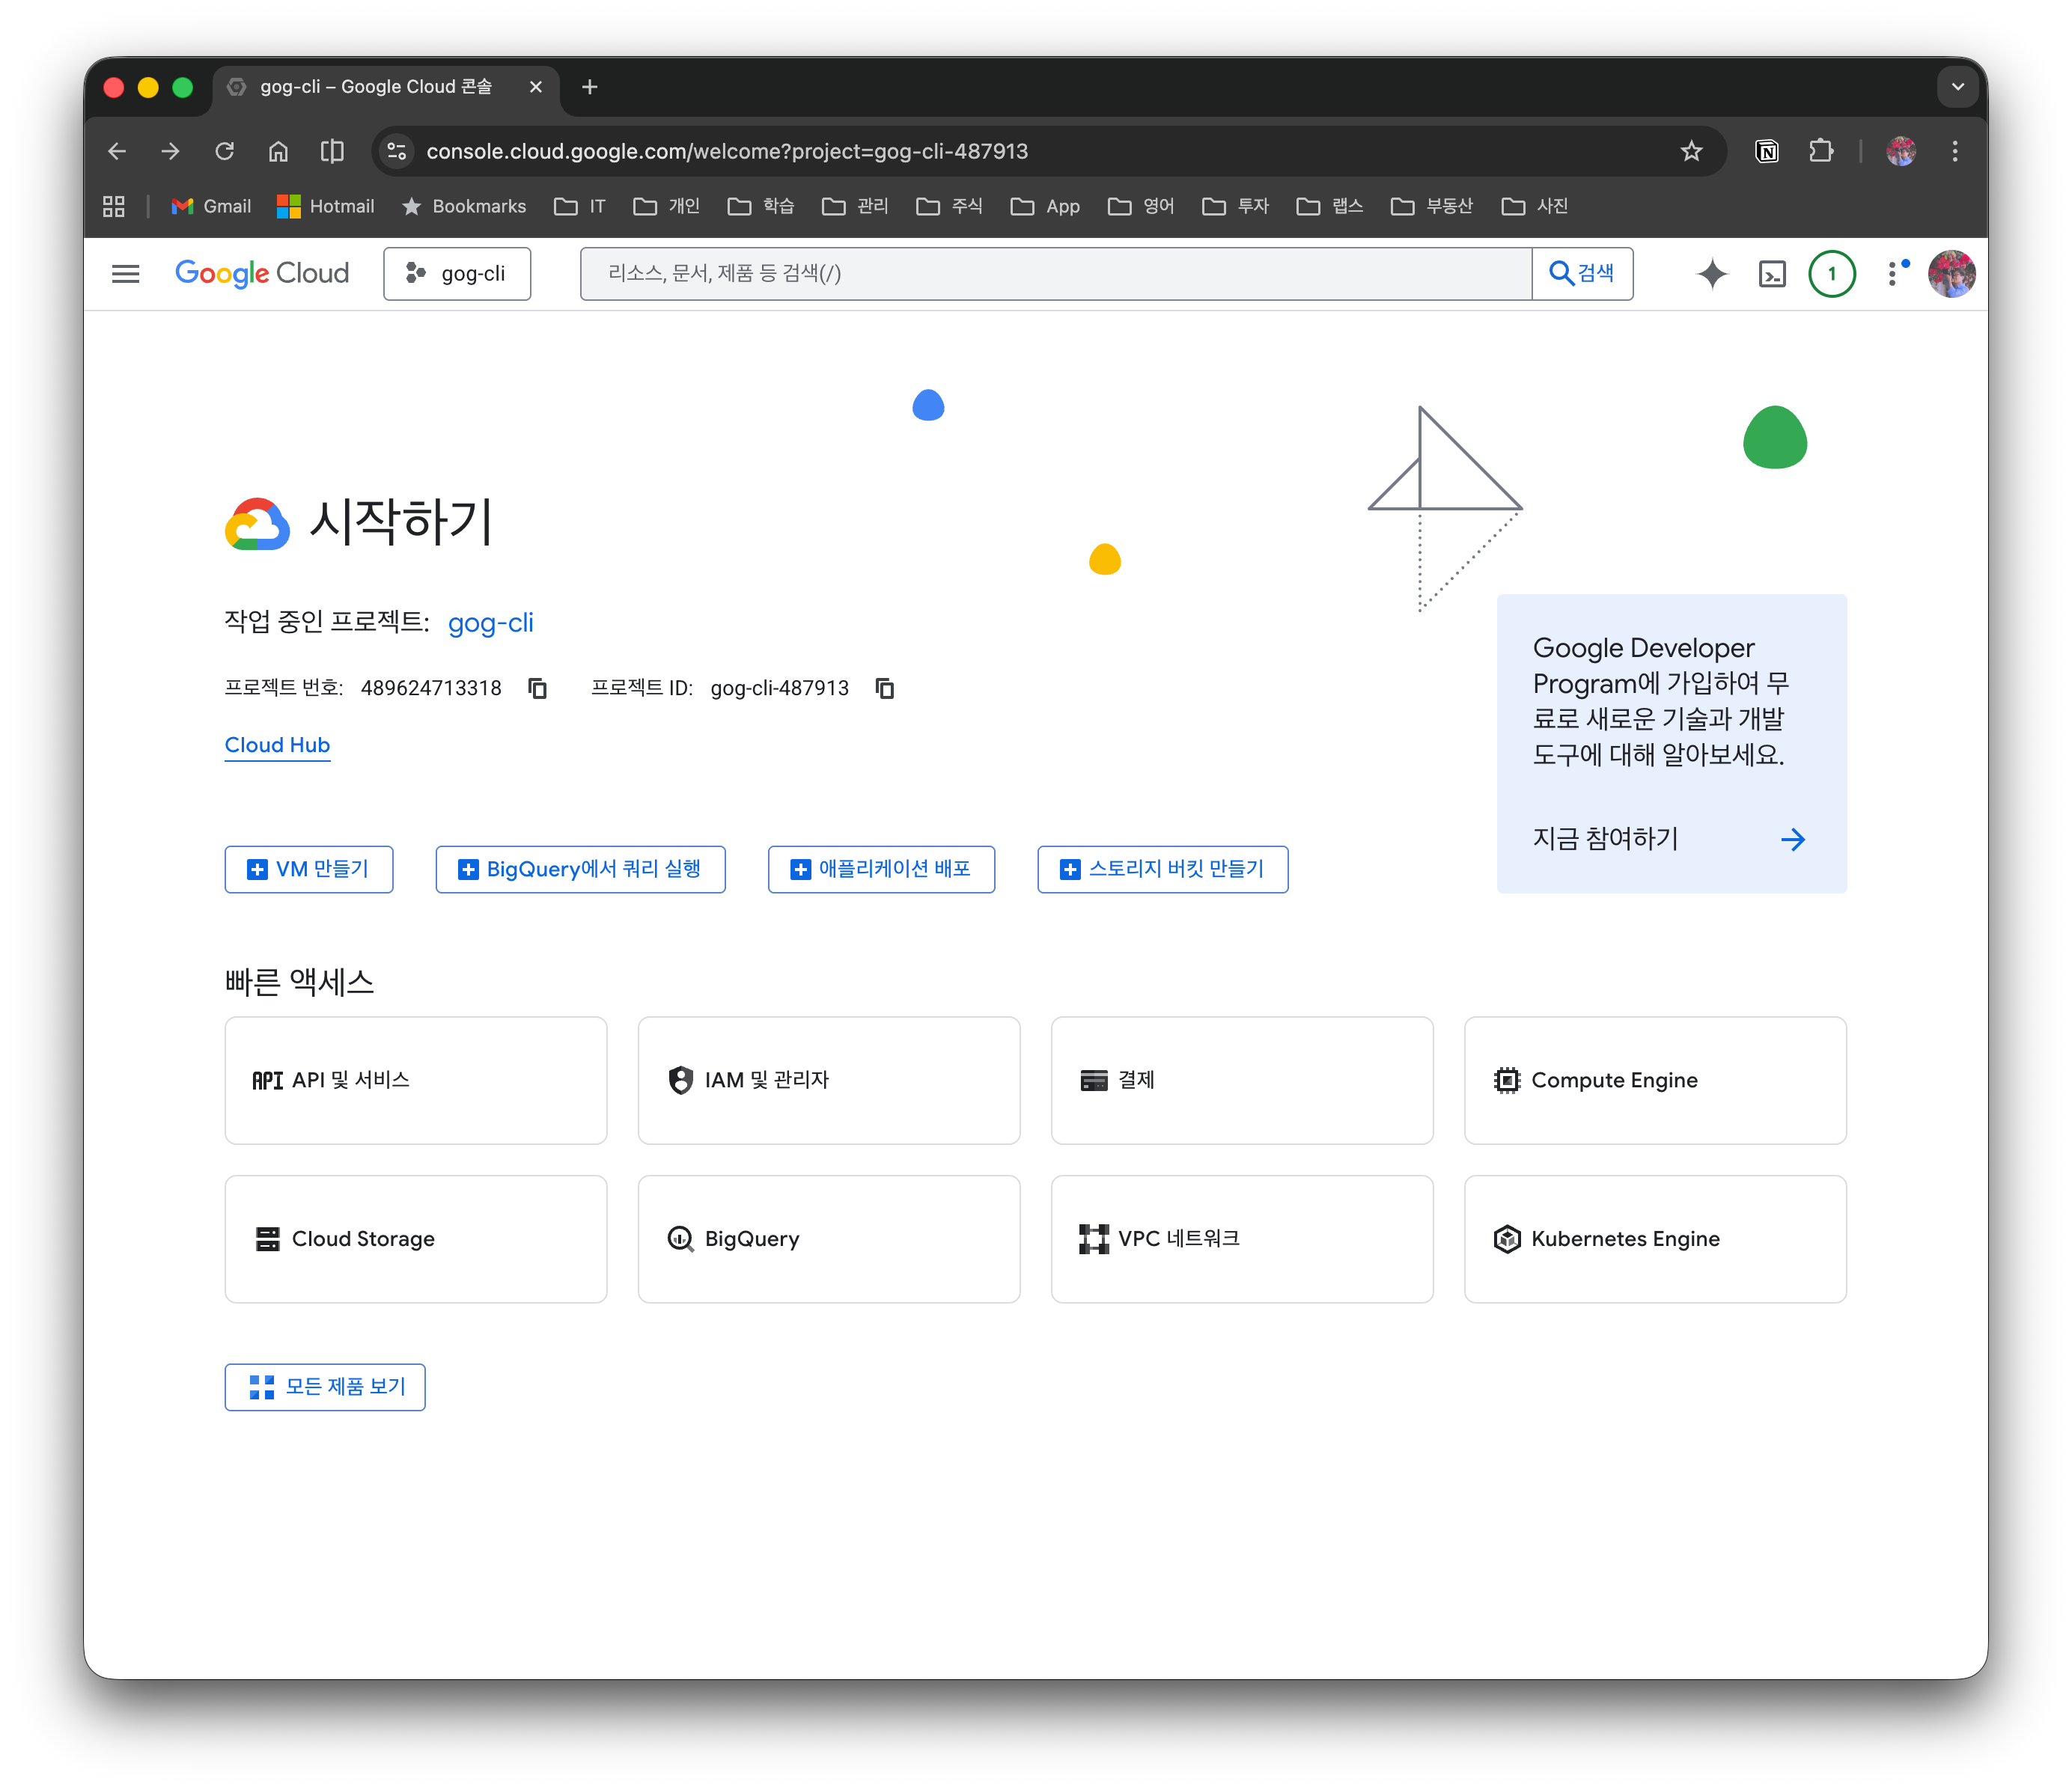This screenshot has height=1790, width=2072.
Task: Click the VM 만들기 button
Action: tap(308, 870)
